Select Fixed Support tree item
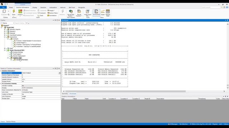Image resolution: width=229 pixels, height=128 pixels. point(17,54)
